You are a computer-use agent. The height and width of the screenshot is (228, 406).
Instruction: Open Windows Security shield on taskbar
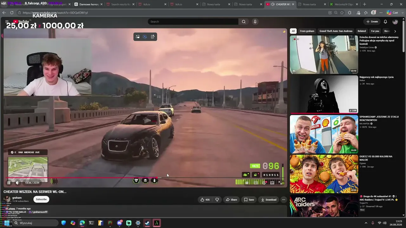[x=64, y=223]
